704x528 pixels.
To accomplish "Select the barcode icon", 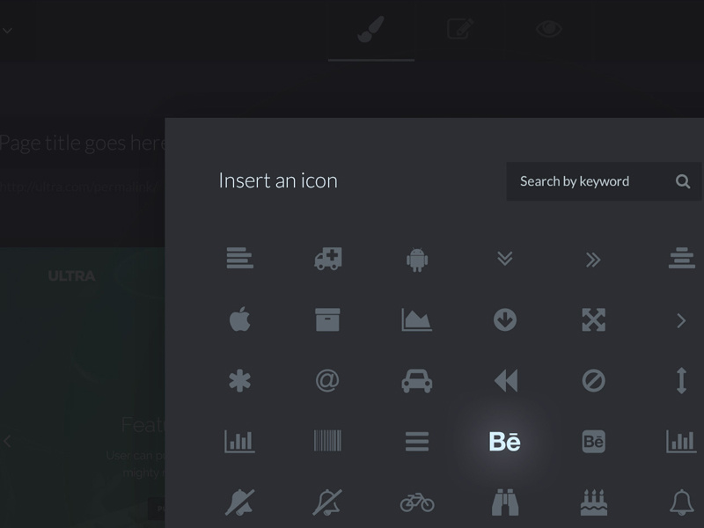I will point(327,442).
